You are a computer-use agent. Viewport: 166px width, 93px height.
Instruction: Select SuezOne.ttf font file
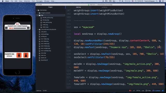coord(44,60)
